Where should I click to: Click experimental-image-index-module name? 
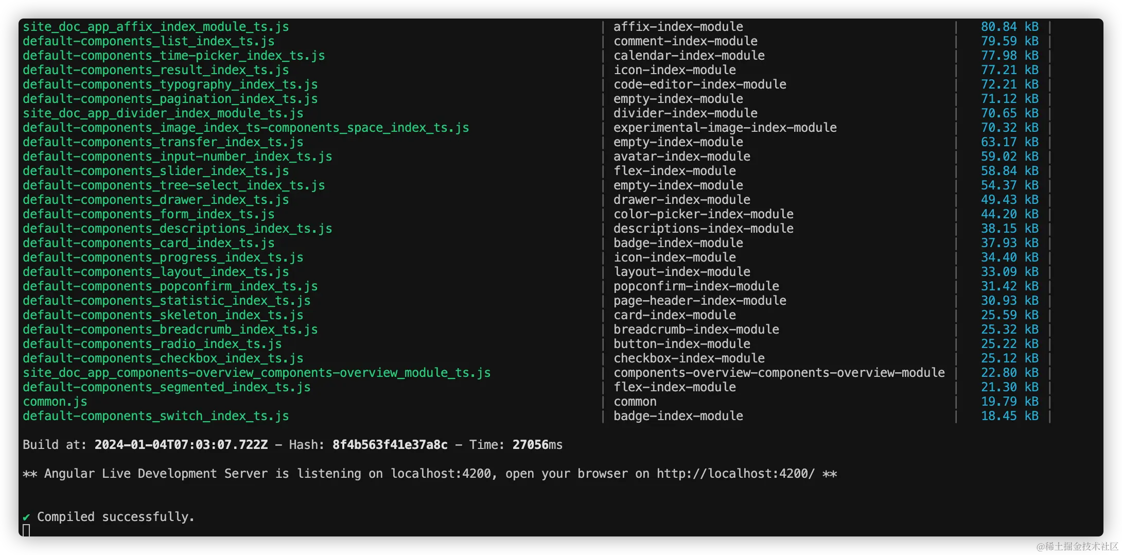click(x=725, y=128)
